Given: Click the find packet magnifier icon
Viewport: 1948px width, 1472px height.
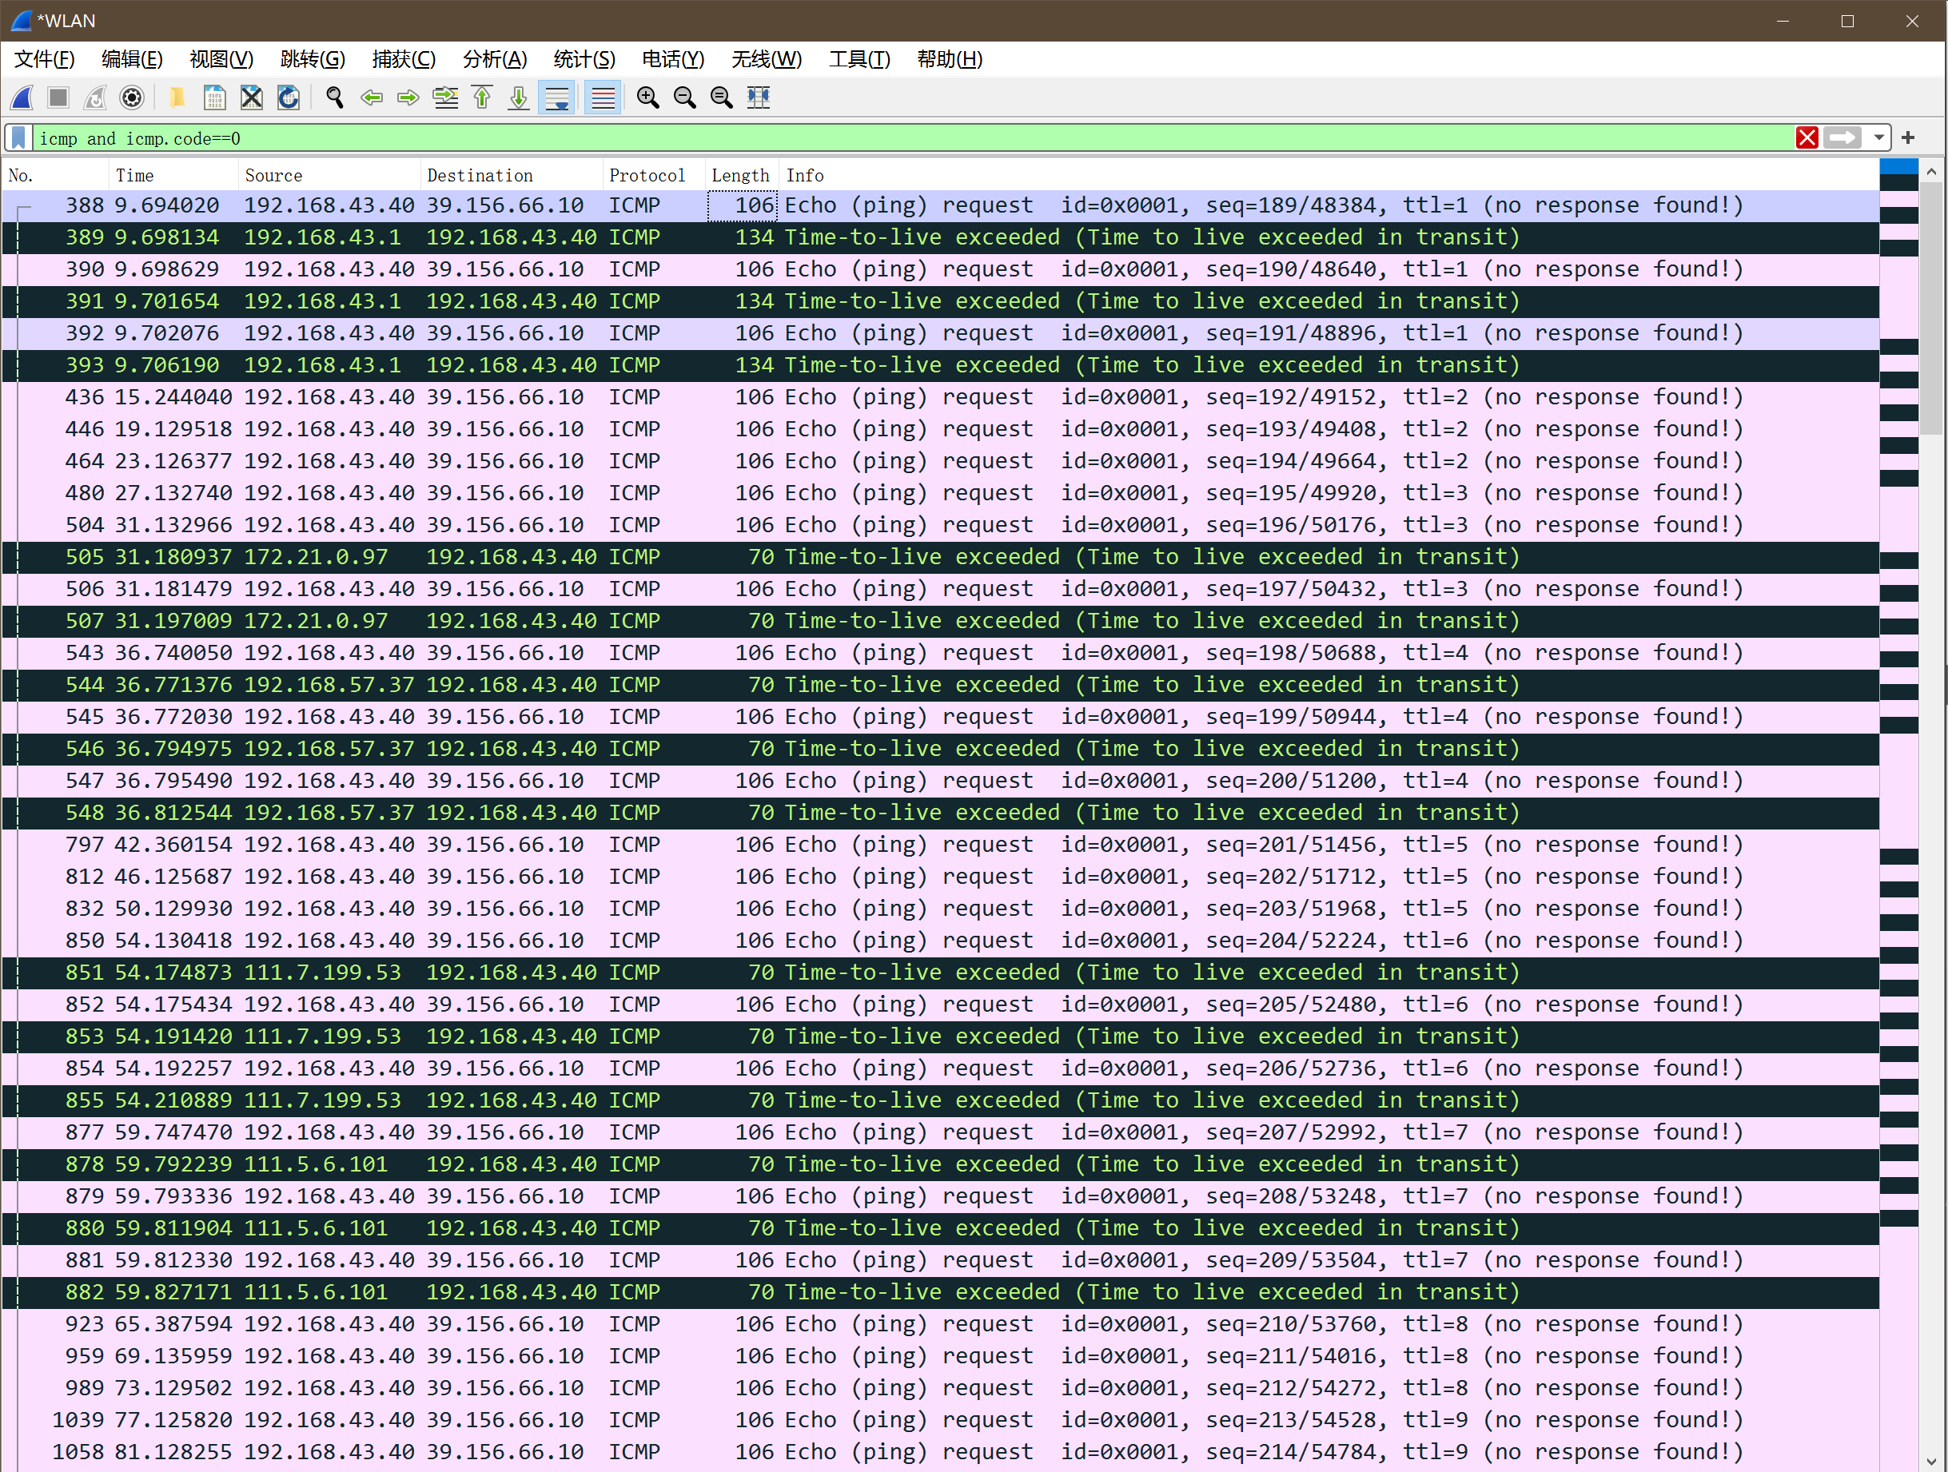Looking at the screenshot, I should coord(335,97).
